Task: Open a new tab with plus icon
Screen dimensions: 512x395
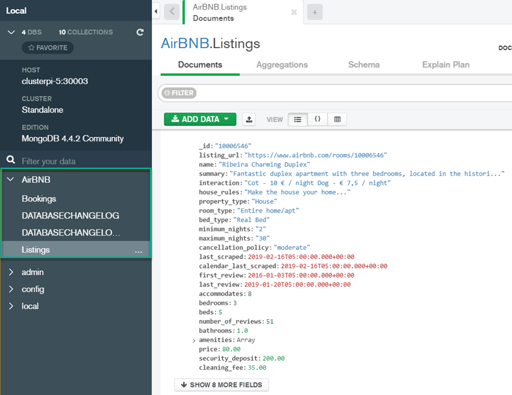Action: click(314, 12)
